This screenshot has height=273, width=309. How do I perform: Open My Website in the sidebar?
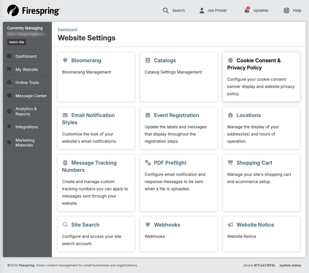[27, 69]
